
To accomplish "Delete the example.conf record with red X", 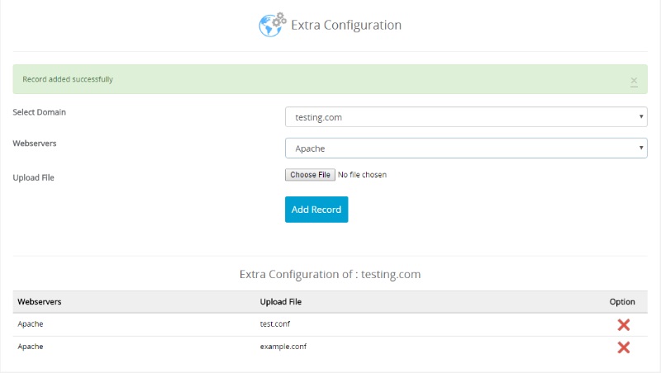I will click(x=624, y=347).
